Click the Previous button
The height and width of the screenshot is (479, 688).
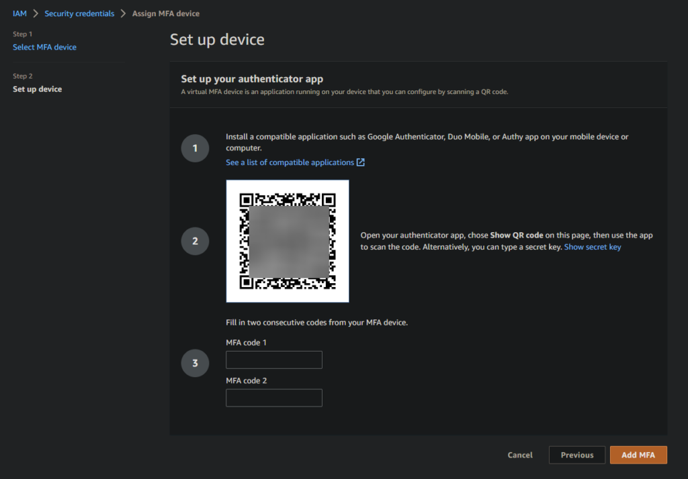(576, 454)
